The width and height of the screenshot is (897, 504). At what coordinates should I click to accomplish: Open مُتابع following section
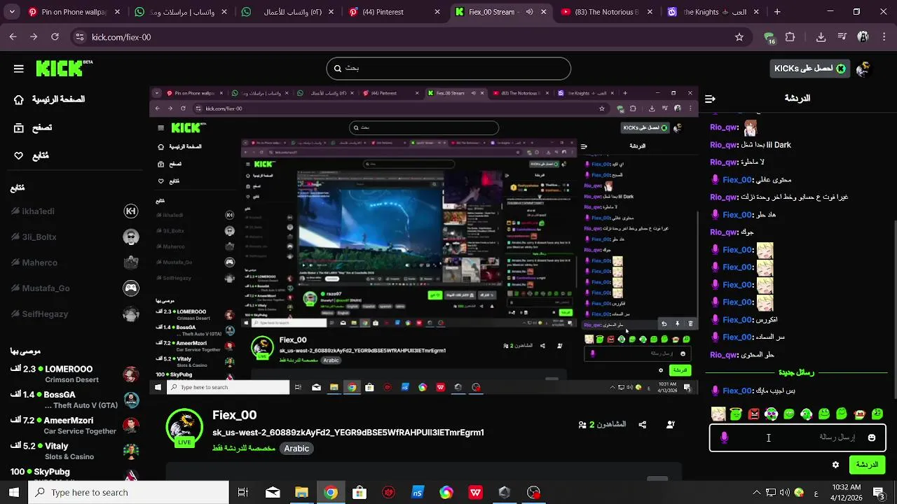(32, 155)
